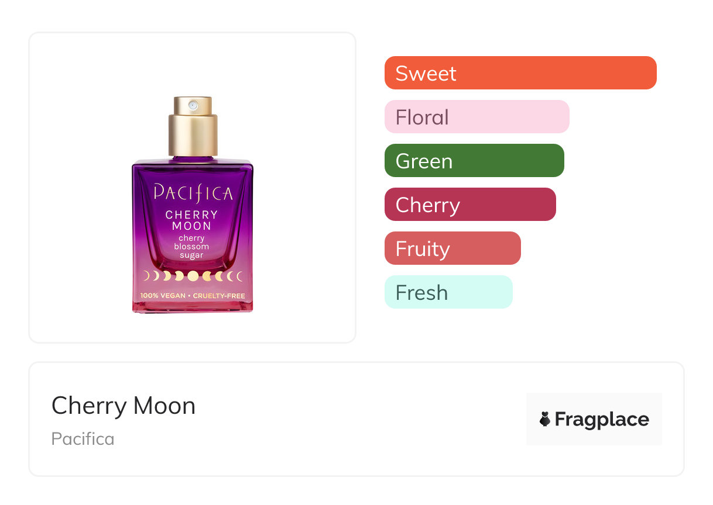Click the Pacifica logo printed on the bottle
713x505 pixels.
[x=193, y=193]
